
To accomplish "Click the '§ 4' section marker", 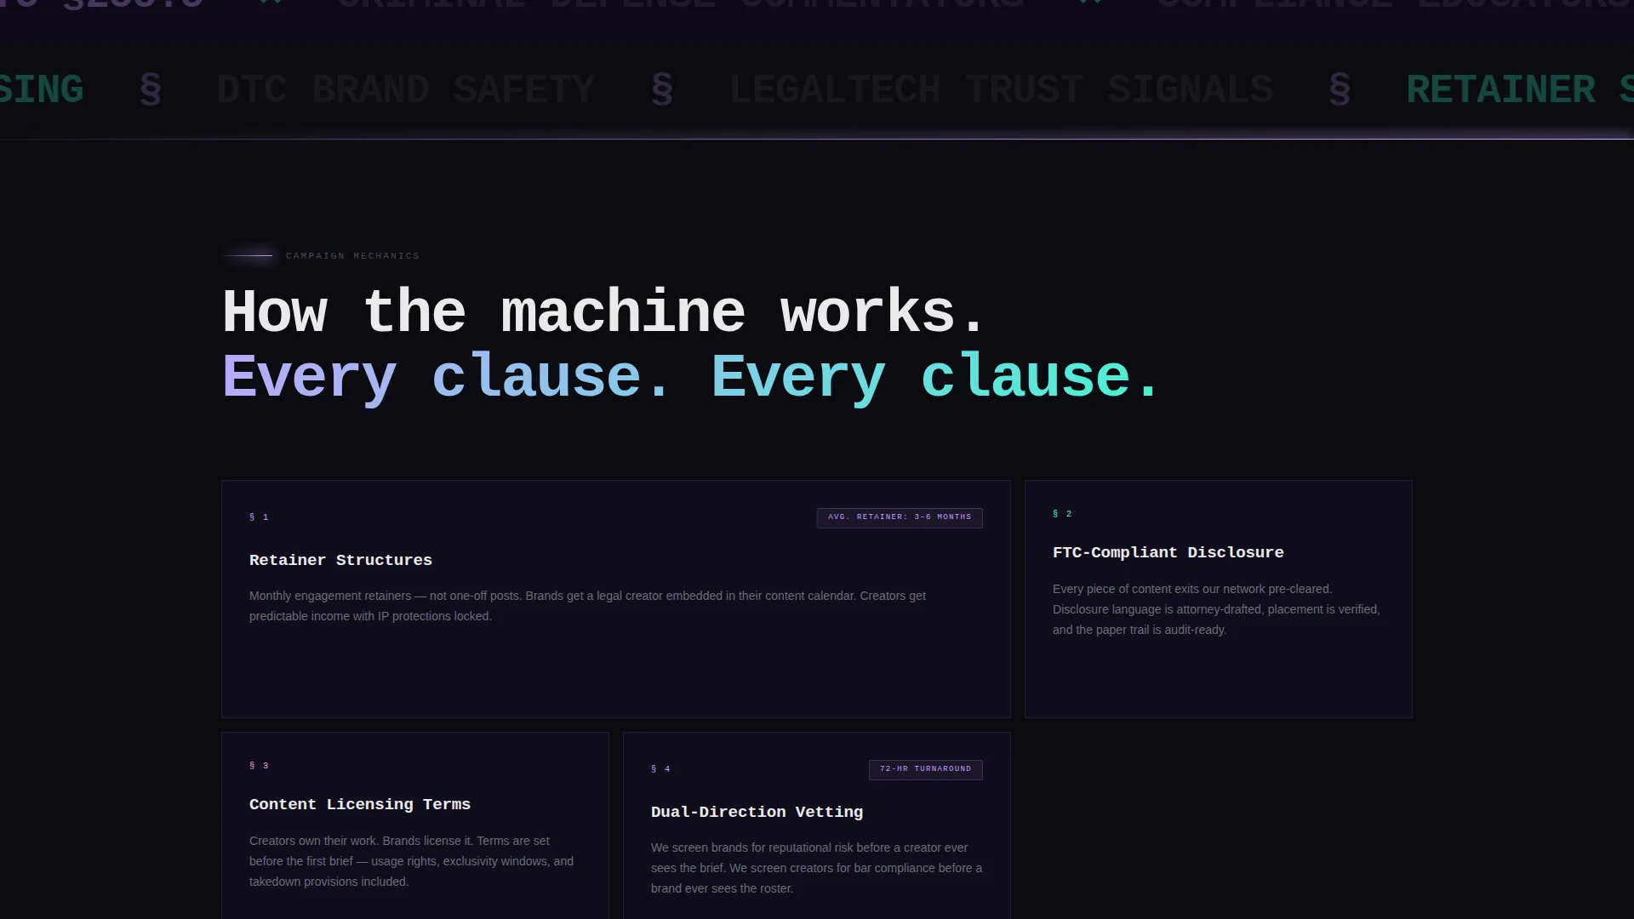I will (x=660, y=769).
